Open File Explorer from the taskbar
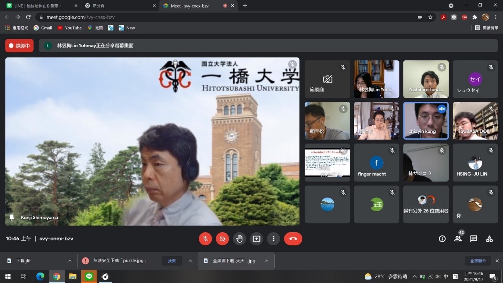The height and width of the screenshot is (283, 503). [x=73, y=276]
